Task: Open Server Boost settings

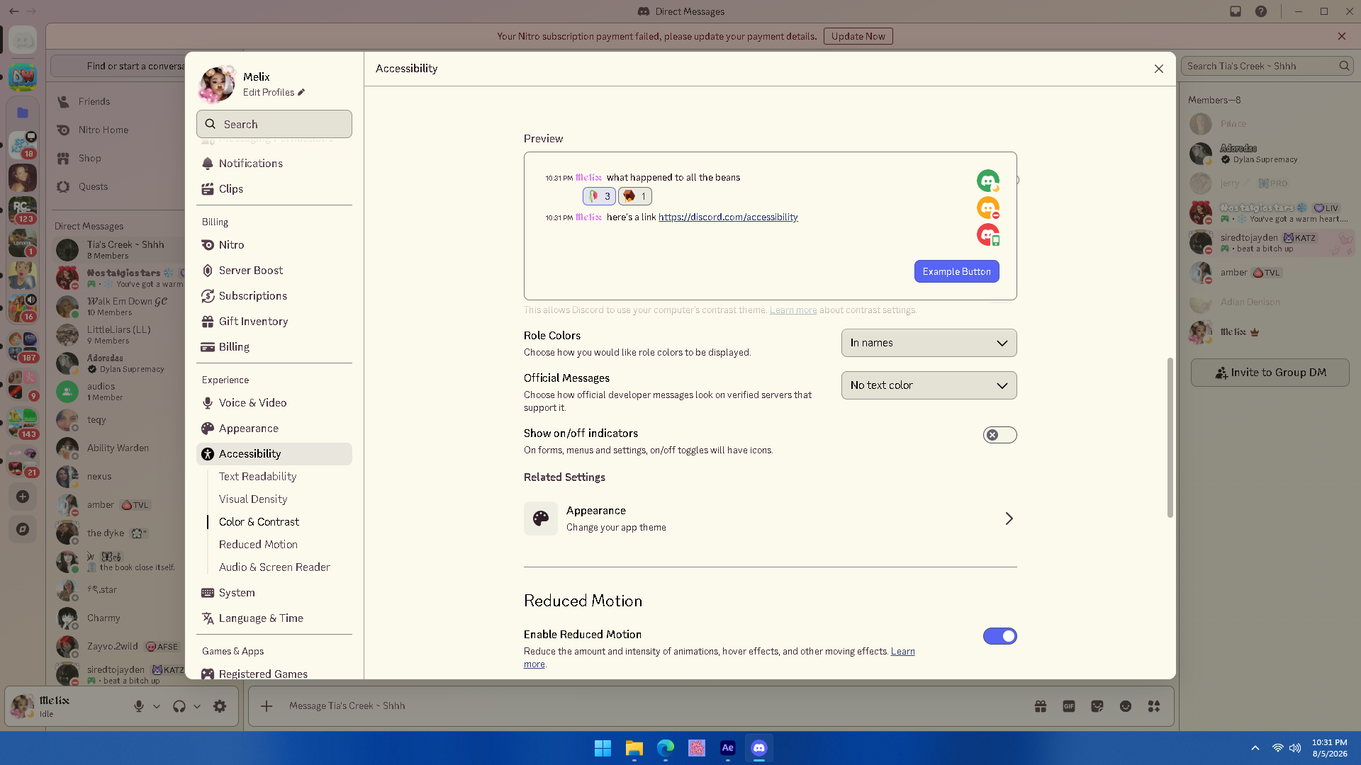Action: click(274, 271)
